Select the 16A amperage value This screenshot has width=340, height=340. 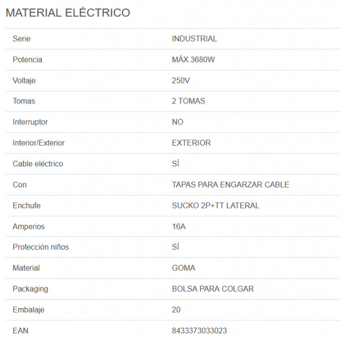click(178, 226)
